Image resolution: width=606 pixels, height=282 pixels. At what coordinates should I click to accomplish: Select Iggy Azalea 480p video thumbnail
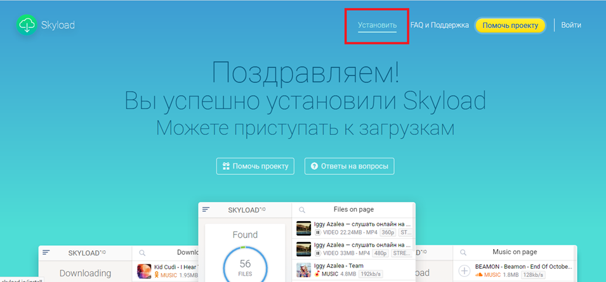[x=304, y=248]
